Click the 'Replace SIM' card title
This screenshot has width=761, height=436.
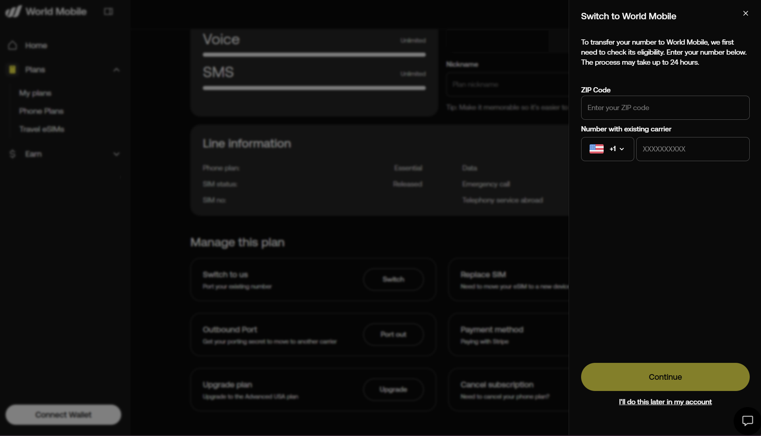pyautogui.click(x=483, y=275)
